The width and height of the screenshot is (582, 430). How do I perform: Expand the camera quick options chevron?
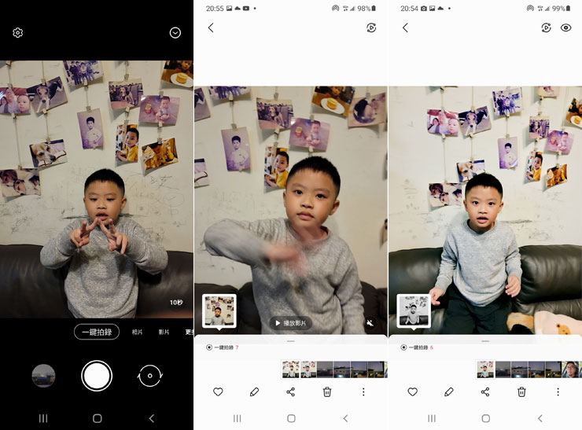pyautogui.click(x=175, y=33)
